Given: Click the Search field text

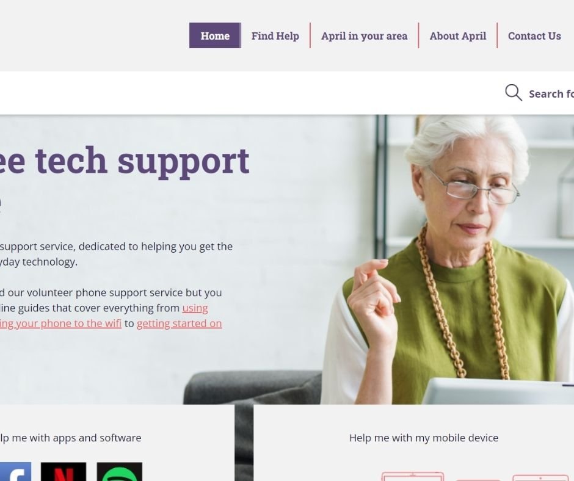Looking at the screenshot, I should [551, 94].
